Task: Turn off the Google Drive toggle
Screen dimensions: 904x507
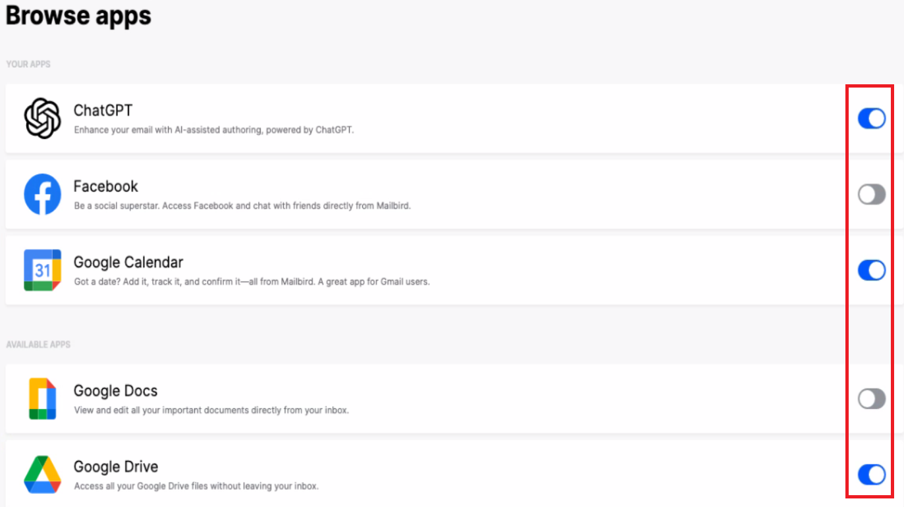Action: tap(871, 474)
